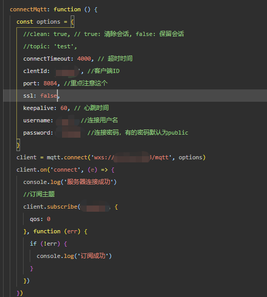Viewport: 267px width, 297px height.
Task: Click the '!err' condition
Action: point(50,244)
